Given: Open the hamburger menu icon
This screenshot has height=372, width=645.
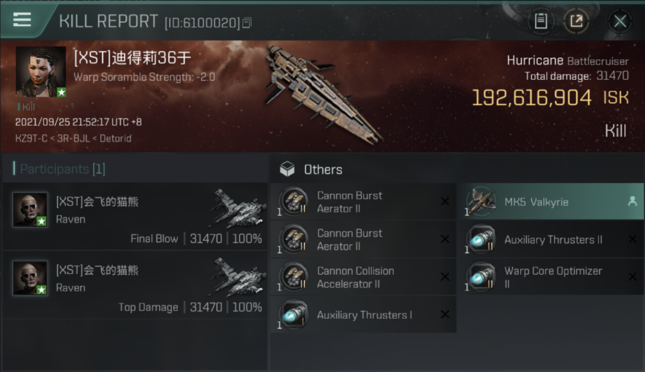Looking at the screenshot, I should (22, 20).
